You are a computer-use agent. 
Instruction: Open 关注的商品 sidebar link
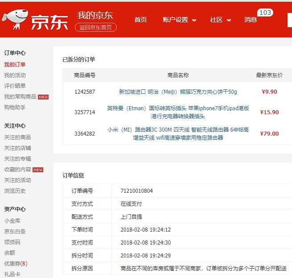click(x=17, y=137)
